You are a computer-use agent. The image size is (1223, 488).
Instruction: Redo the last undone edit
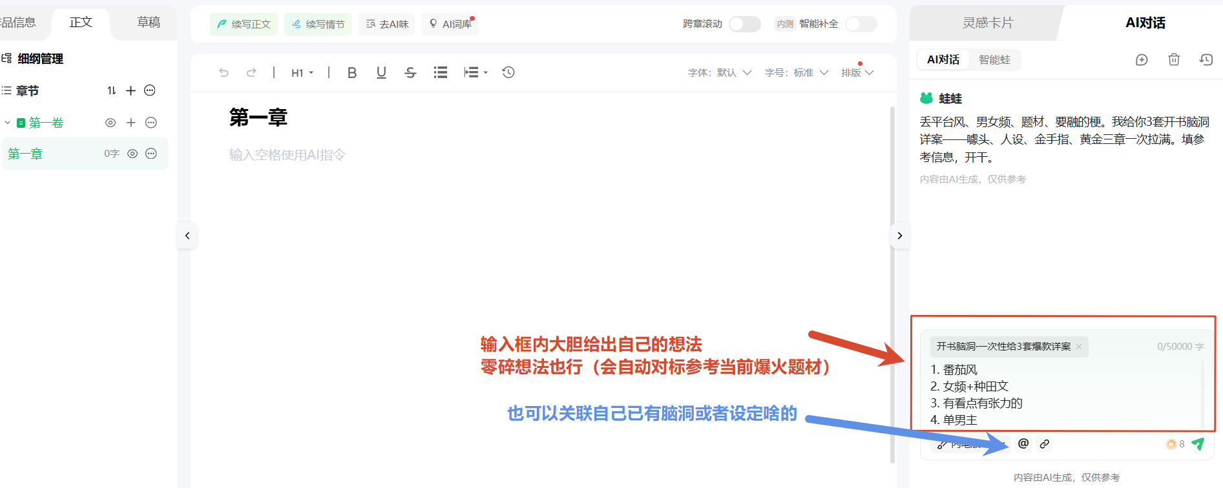pos(251,72)
